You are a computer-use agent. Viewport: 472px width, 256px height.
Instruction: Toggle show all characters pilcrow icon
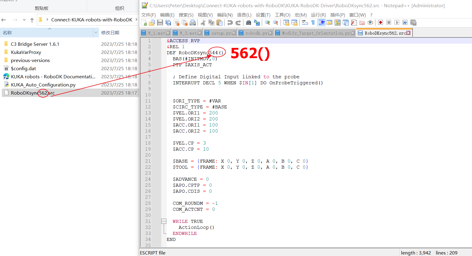coord(313,23)
